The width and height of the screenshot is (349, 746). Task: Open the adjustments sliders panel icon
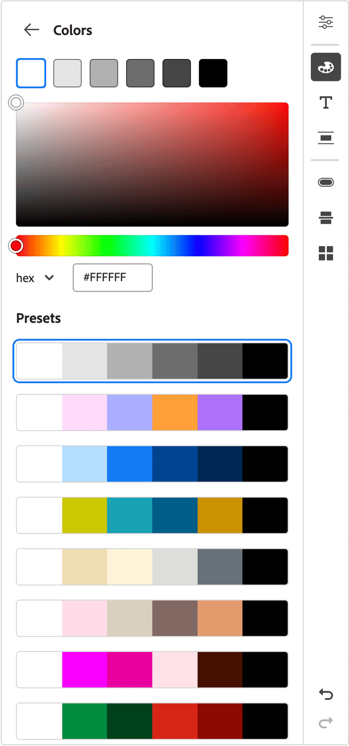click(326, 22)
